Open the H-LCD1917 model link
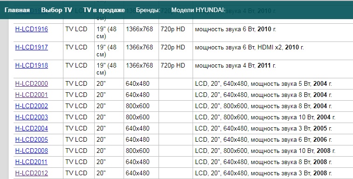The image size is (353, 179). [x=32, y=47]
